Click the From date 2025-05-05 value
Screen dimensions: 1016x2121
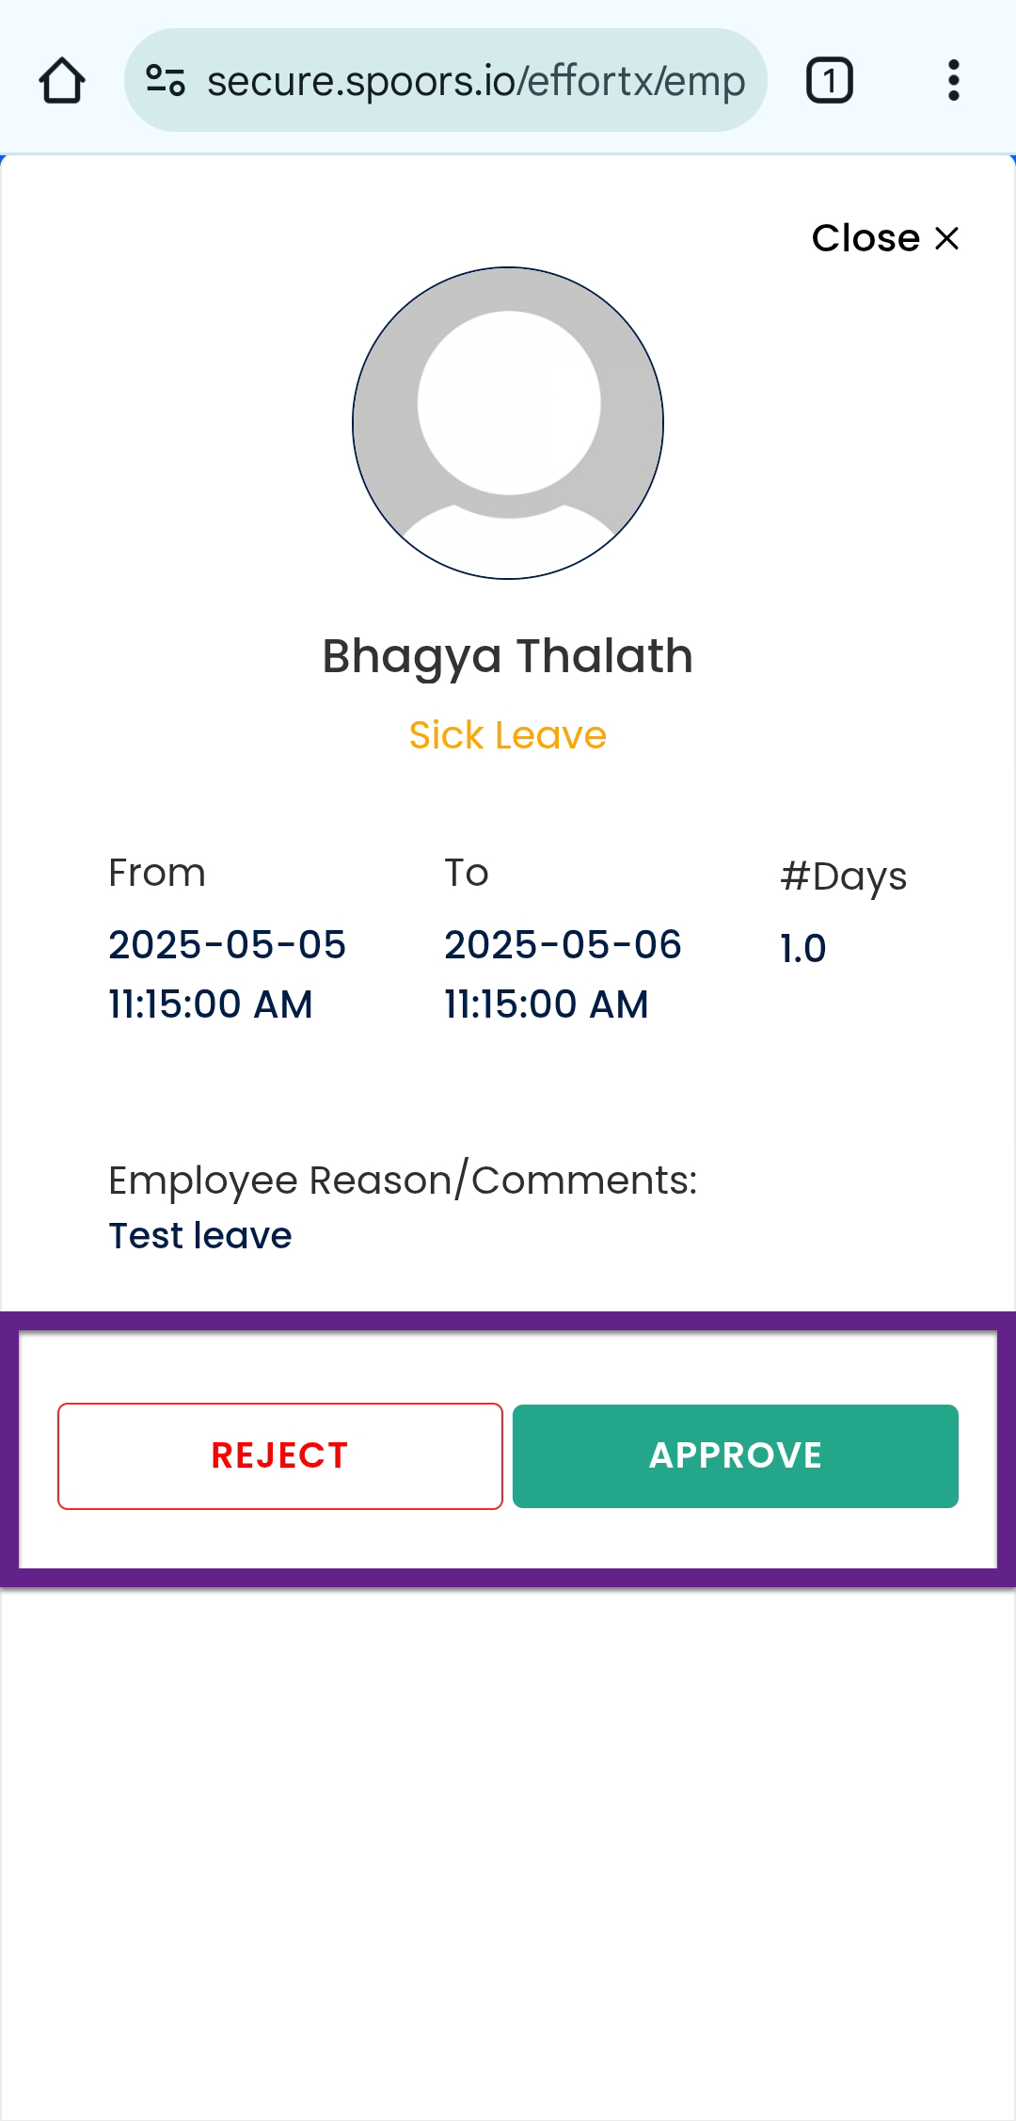tap(227, 945)
